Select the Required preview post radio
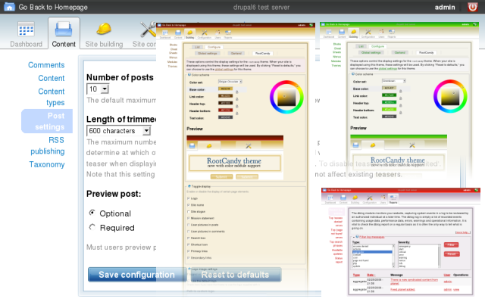485x302 pixels. tap(92, 227)
